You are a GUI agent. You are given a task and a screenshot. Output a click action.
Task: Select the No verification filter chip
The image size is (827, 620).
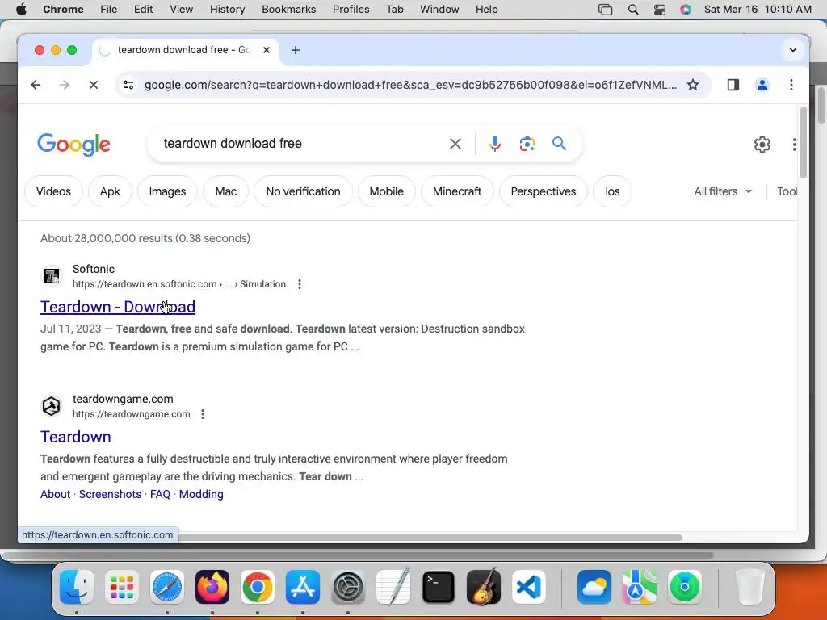(x=304, y=192)
